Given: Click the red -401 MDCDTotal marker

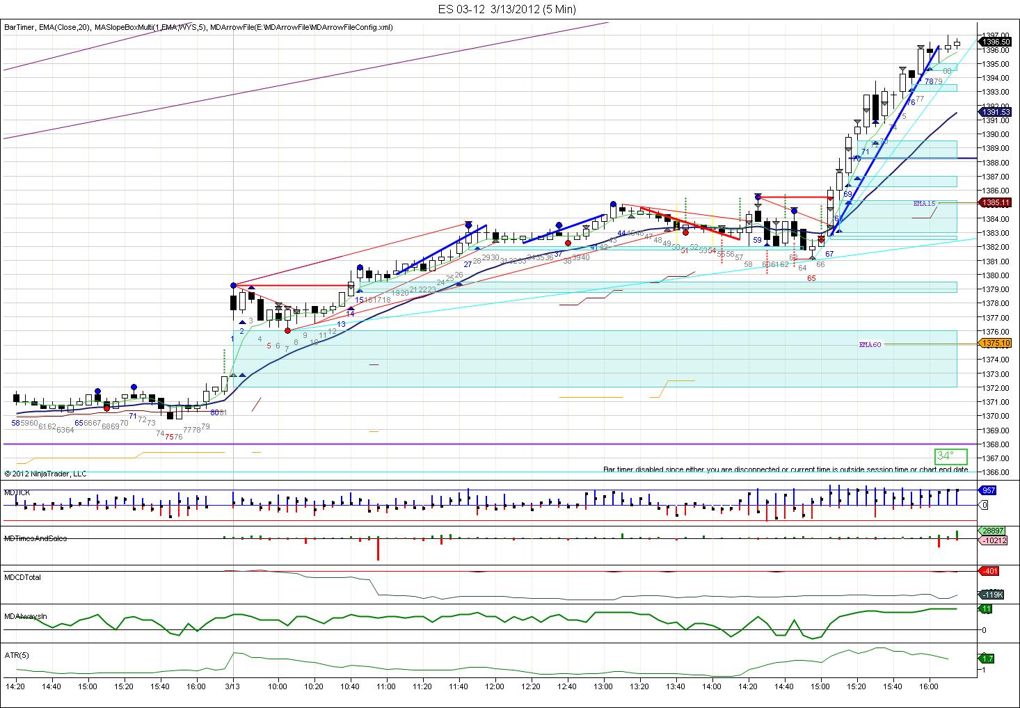Looking at the screenshot, I should coord(989,572).
